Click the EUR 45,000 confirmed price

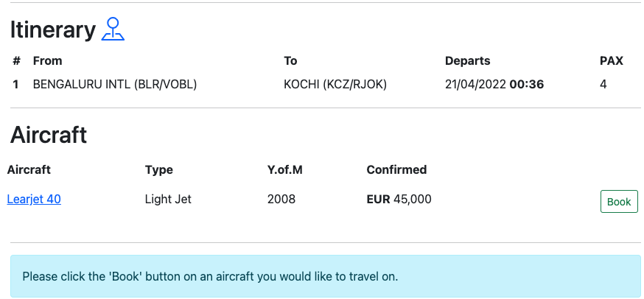[399, 199]
